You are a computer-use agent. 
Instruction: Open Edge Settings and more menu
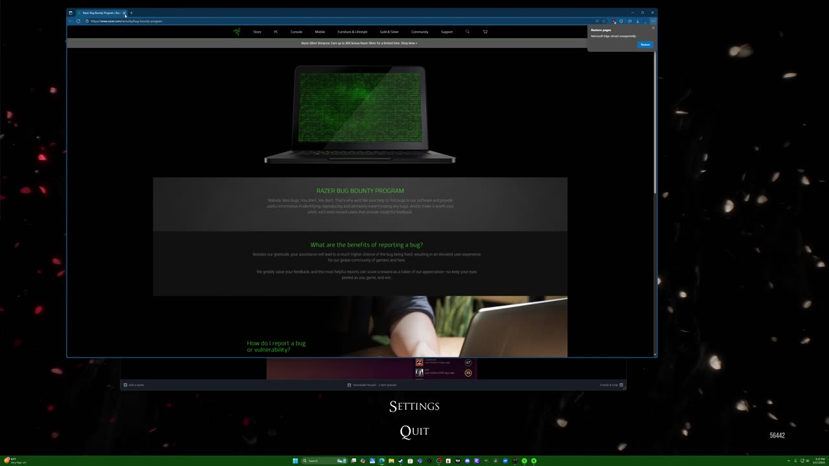click(653, 21)
